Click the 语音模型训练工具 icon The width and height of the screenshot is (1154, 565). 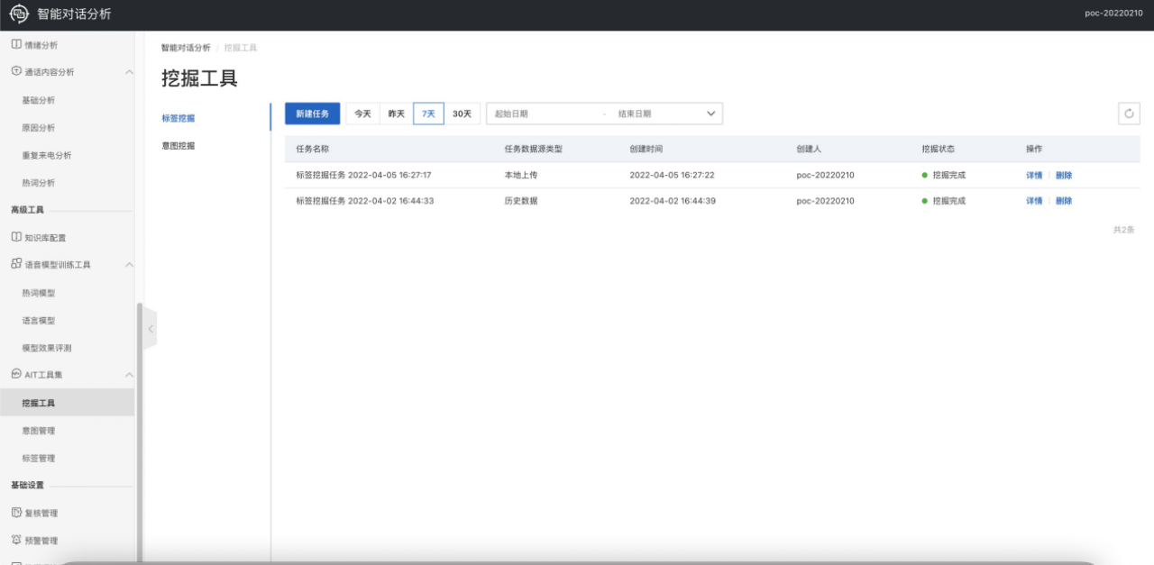pyautogui.click(x=16, y=264)
